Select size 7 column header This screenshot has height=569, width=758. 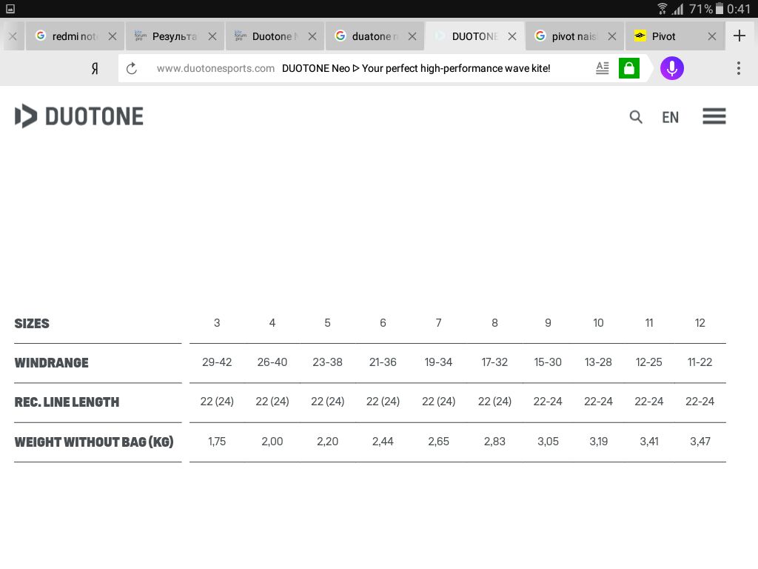click(438, 323)
